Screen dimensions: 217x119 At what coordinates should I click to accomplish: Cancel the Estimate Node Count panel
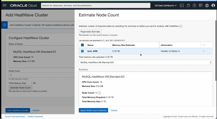click(114, 110)
